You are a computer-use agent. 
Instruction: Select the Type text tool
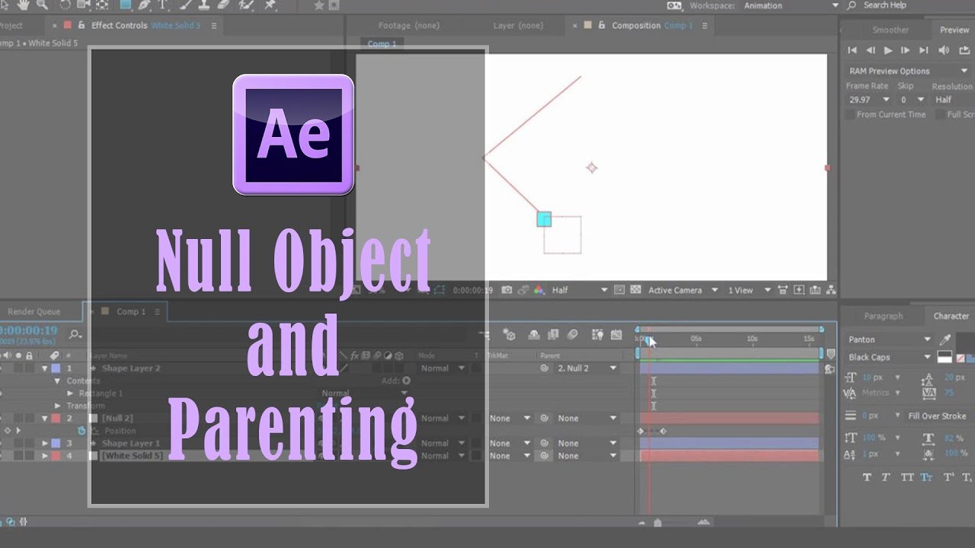pos(163,5)
